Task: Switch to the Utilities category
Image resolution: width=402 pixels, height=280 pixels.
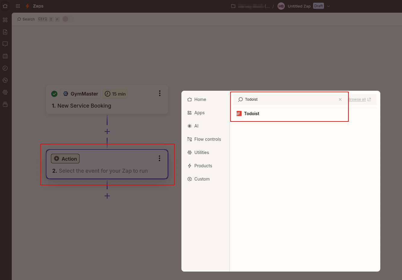Action: [201, 153]
